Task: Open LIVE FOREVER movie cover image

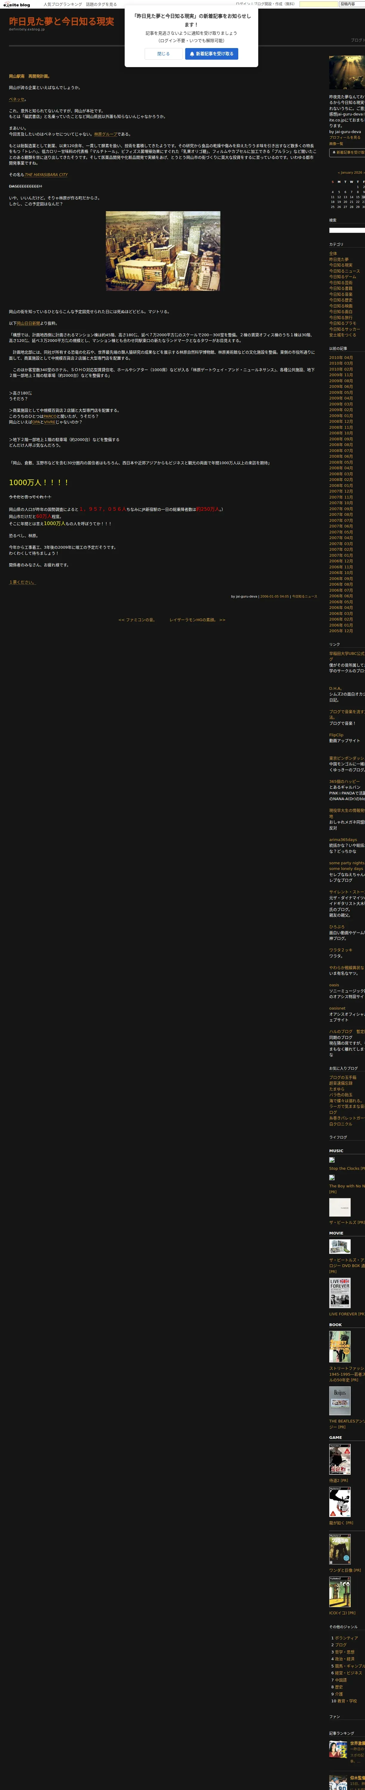Action: [x=339, y=1293]
